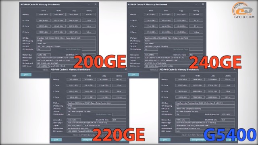This screenshot has width=258, height=145.
Task: Select L2 Cache Latency value in Athlon 220GE window
Action: [x=119, y=91]
